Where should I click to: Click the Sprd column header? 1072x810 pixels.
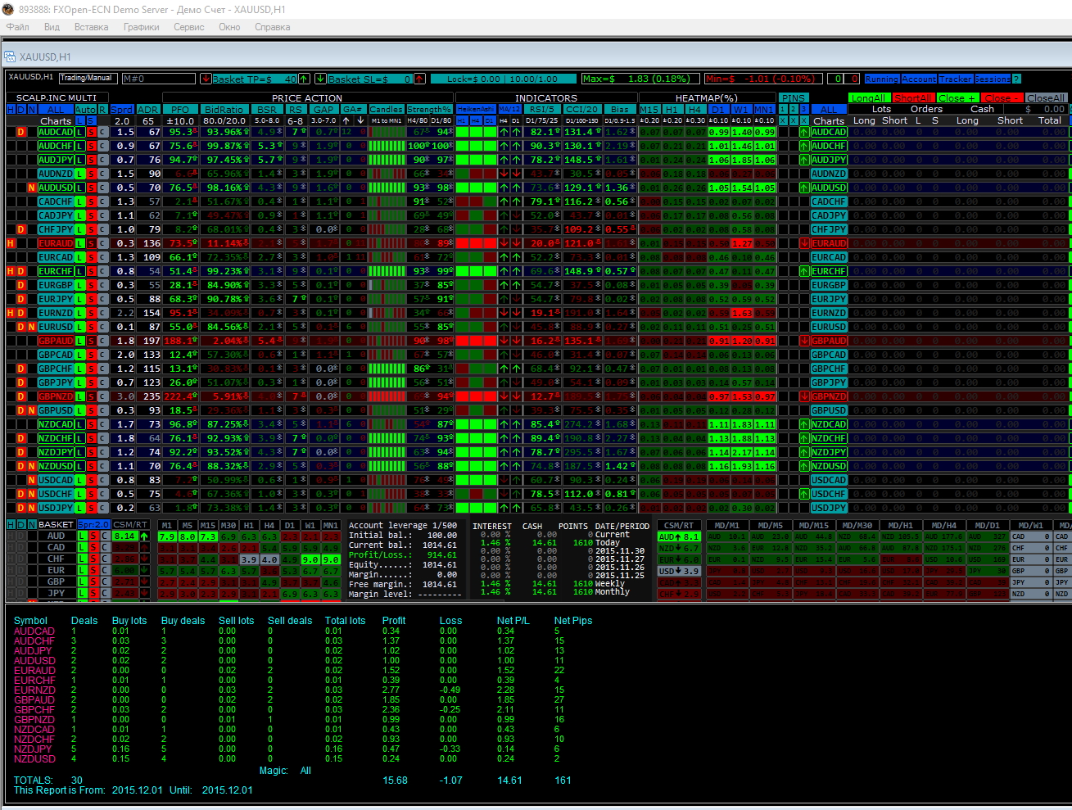122,109
